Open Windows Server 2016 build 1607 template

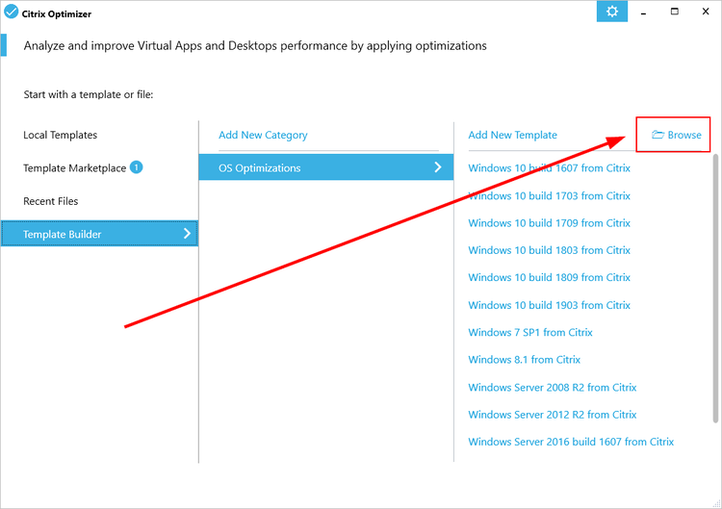tap(571, 442)
